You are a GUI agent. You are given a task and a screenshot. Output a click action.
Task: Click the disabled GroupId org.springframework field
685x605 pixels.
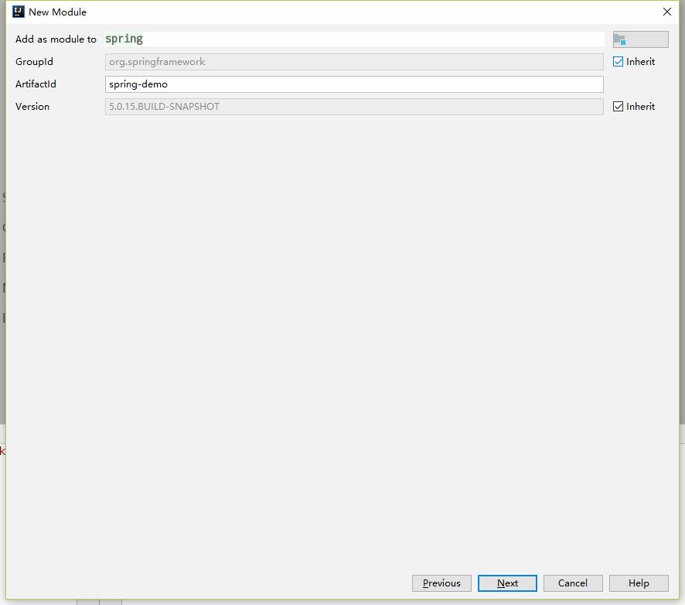354,62
